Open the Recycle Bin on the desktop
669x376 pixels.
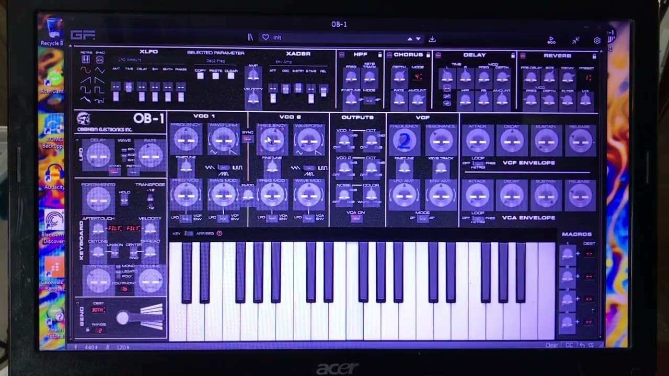(53, 31)
